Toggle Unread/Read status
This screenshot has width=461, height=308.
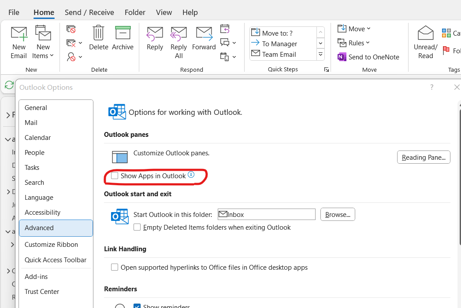pos(425,42)
